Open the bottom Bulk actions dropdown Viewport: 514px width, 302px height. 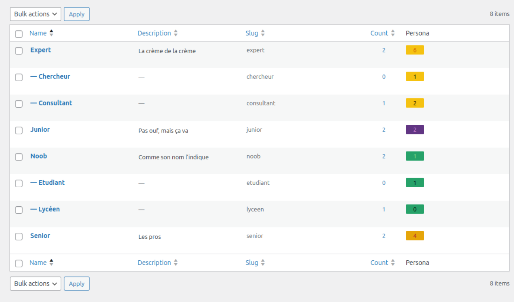(x=35, y=284)
